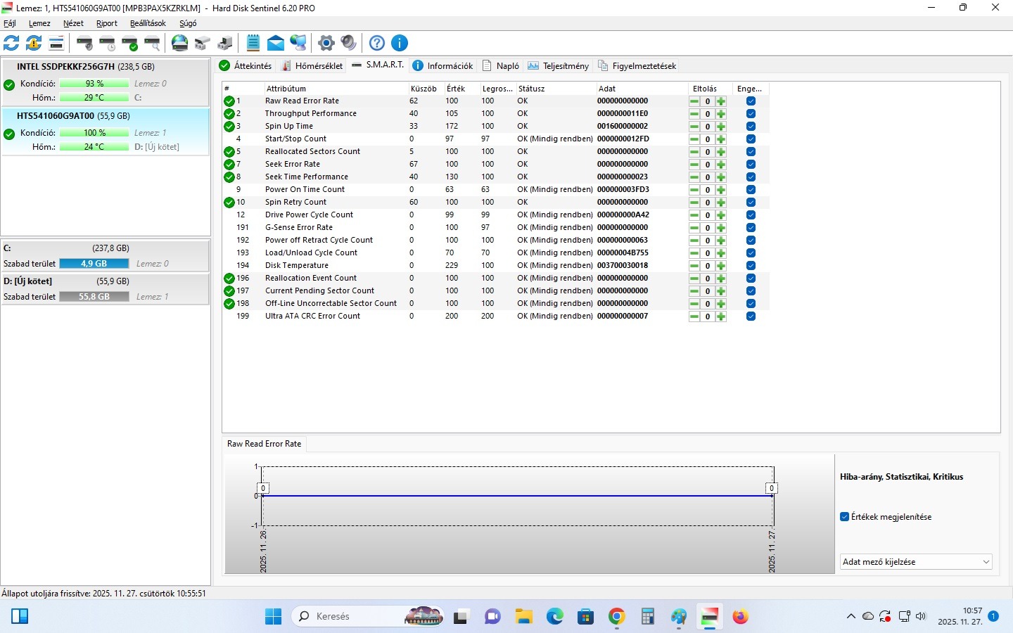Open the notepad report icon in toolbar
The image size is (1013, 633).
coord(253,43)
